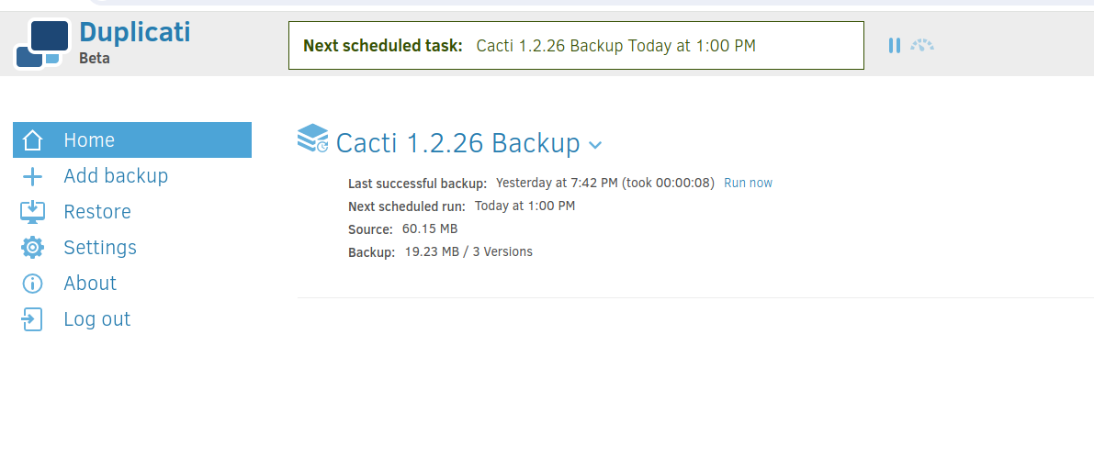Image resolution: width=1094 pixels, height=457 pixels.
Task: Open the throttle speed gauge icon
Action: 921,45
